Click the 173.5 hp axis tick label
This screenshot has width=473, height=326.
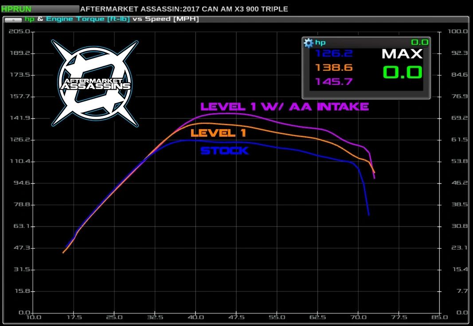tap(20, 75)
